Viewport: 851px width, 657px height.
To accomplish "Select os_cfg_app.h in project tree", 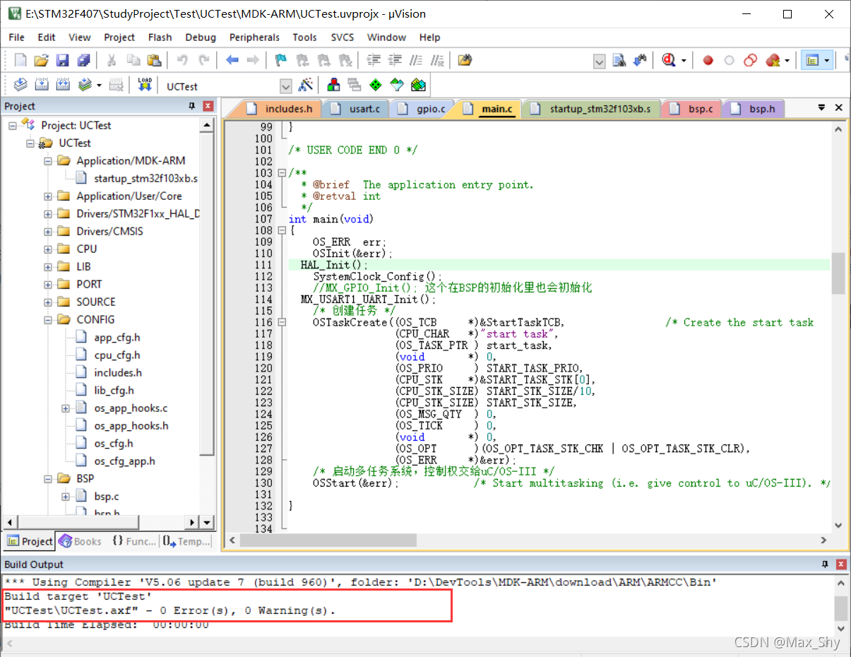I will point(124,461).
